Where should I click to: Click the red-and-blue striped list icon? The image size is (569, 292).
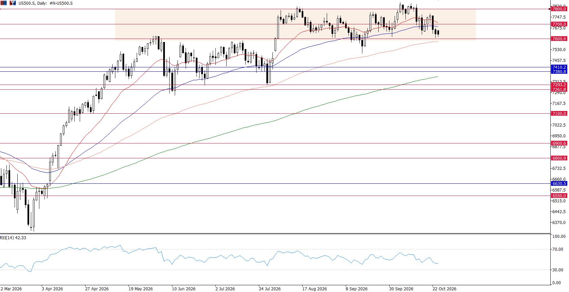4,3
